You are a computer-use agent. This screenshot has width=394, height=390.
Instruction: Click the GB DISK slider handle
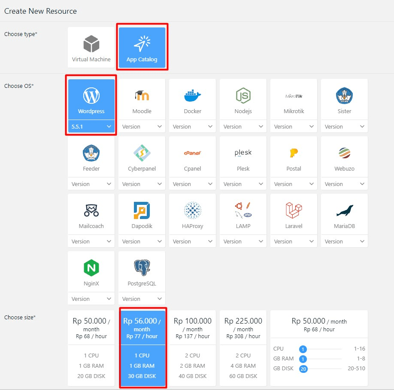pos(303,369)
